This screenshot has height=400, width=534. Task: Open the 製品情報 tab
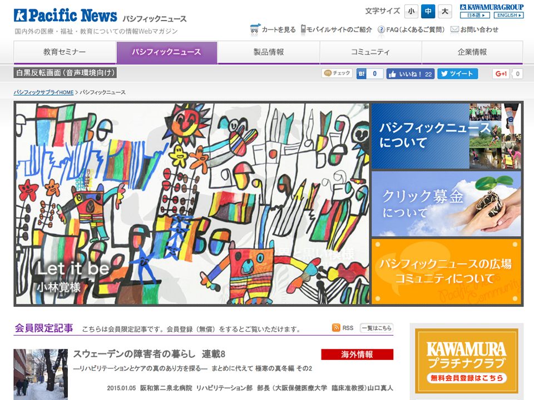(x=269, y=52)
